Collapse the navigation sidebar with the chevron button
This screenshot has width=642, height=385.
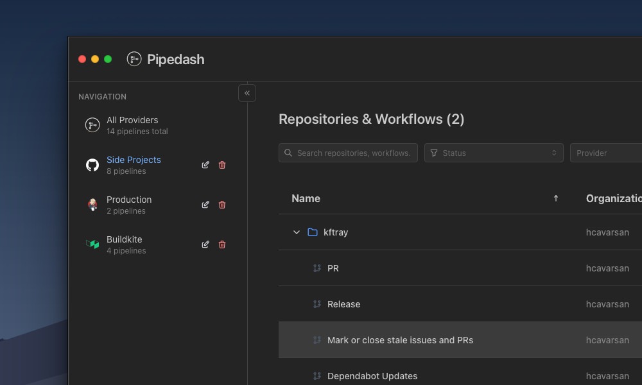(x=247, y=93)
